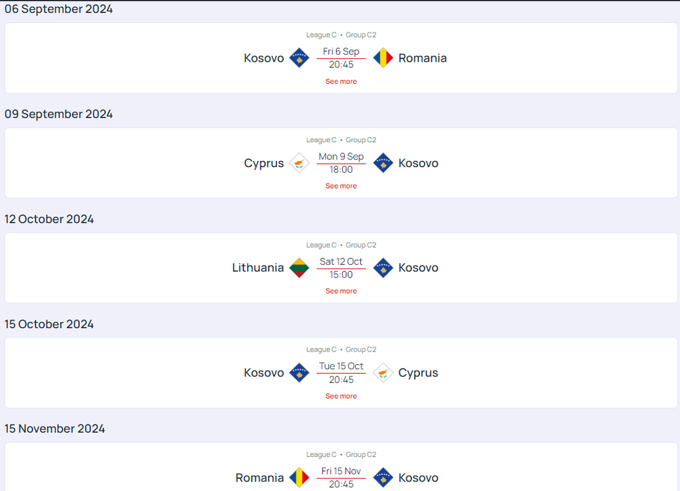Click the Cyprus team name in the 15 October match
680x491 pixels.
pyautogui.click(x=418, y=372)
